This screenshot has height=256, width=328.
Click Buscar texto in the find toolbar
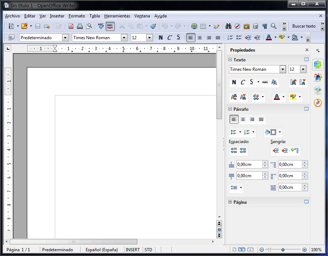click(x=304, y=26)
